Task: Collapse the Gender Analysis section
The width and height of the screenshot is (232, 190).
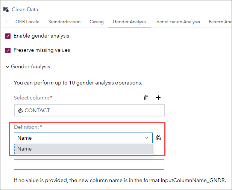Action: pyautogui.click(x=8, y=67)
